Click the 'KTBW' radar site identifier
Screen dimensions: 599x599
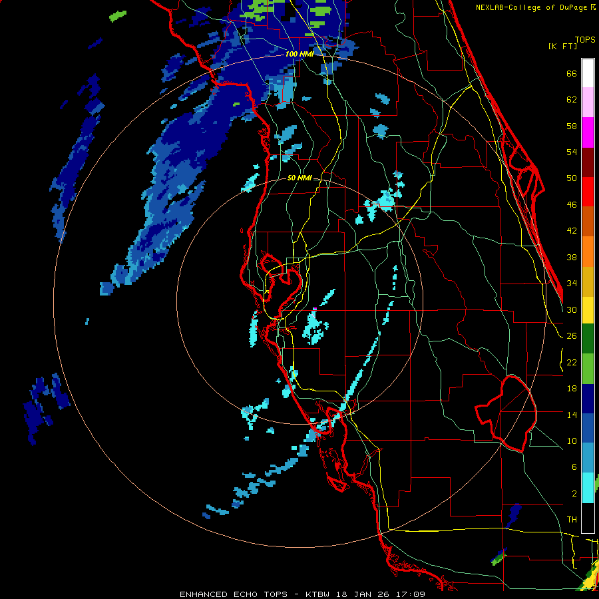[x=318, y=594]
